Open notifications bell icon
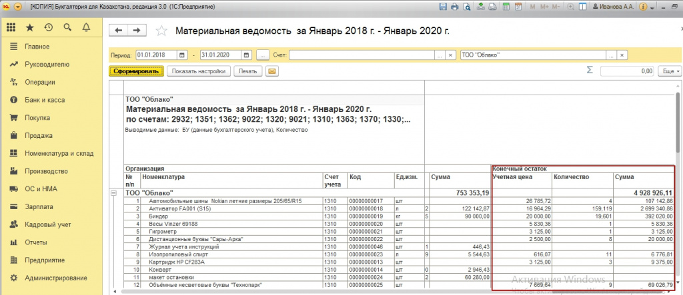Viewport: 683px width, 295px height. 86,28
